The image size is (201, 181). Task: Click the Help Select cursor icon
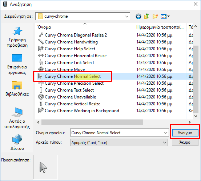coord(41,49)
